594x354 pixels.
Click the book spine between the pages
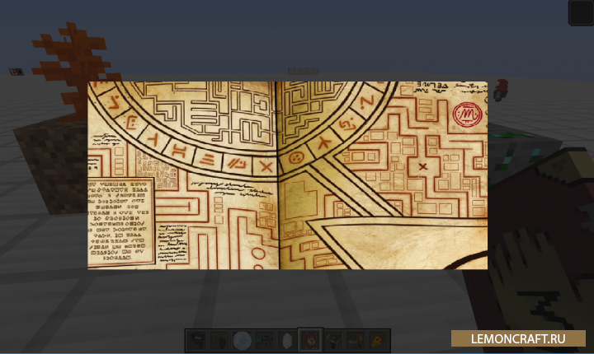pyautogui.click(x=278, y=175)
